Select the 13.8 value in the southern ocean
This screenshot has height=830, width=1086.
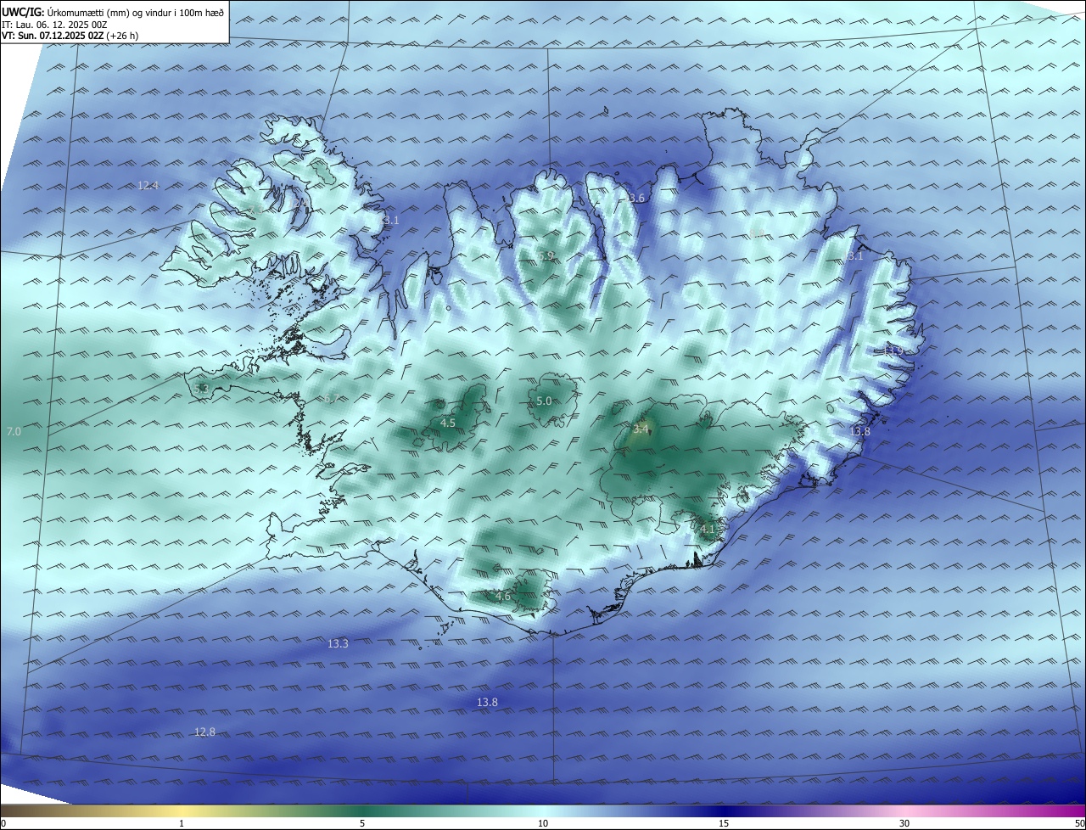pyautogui.click(x=487, y=703)
